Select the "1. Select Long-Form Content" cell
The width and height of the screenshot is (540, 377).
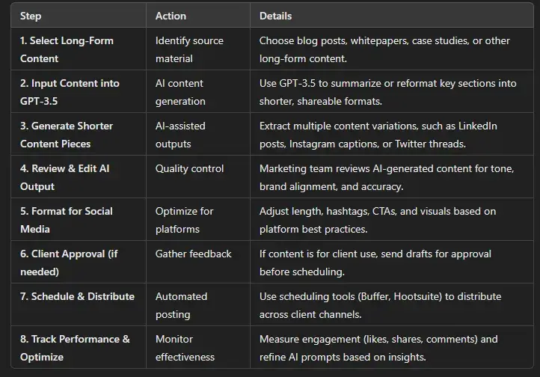click(x=66, y=49)
